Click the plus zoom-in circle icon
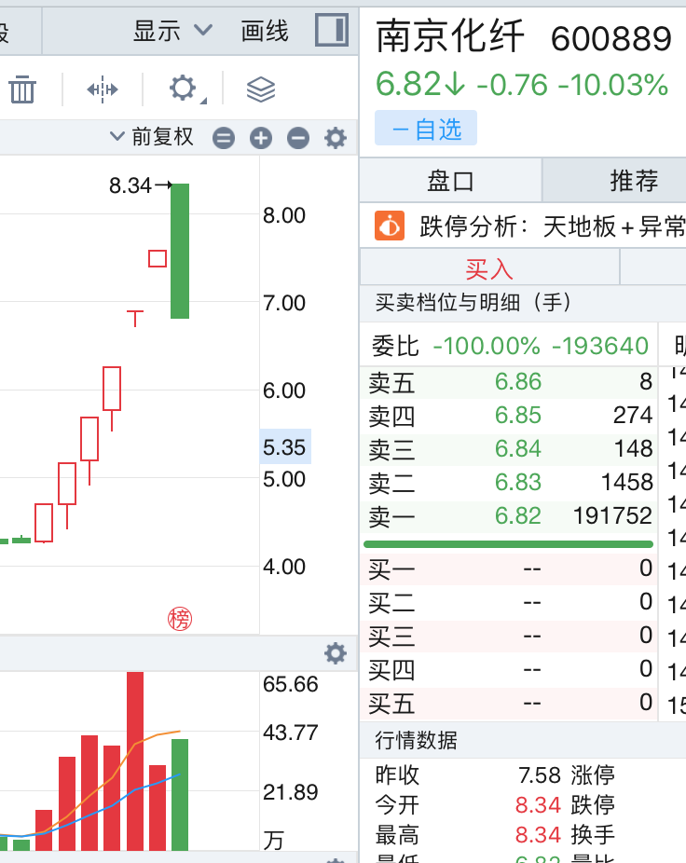This screenshot has height=863, width=686. (x=261, y=139)
